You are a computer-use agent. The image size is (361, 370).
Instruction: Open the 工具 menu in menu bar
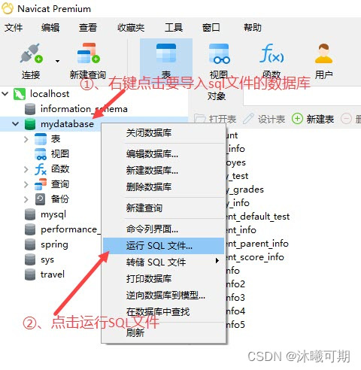click(174, 28)
